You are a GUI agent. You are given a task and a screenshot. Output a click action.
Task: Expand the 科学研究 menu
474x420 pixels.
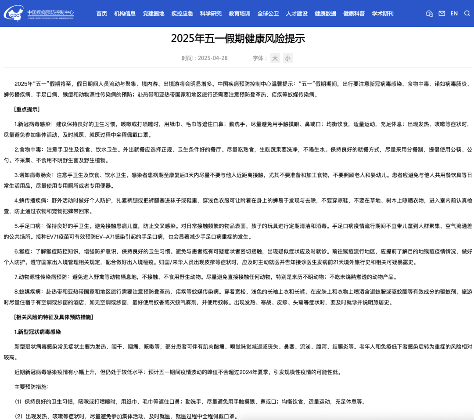click(211, 14)
